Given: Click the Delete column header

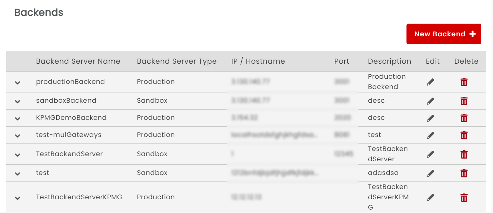Looking at the screenshot, I should point(466,61).
